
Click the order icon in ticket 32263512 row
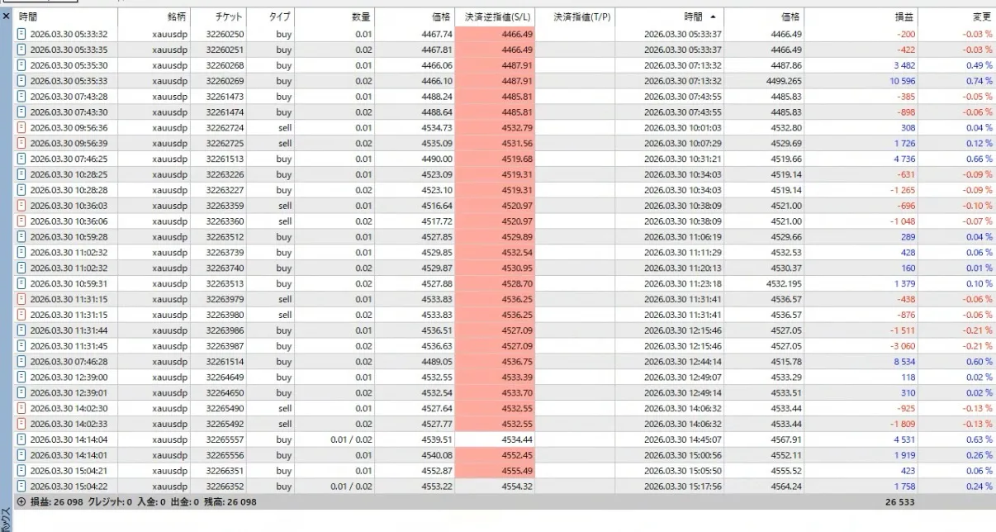point(22,236)
